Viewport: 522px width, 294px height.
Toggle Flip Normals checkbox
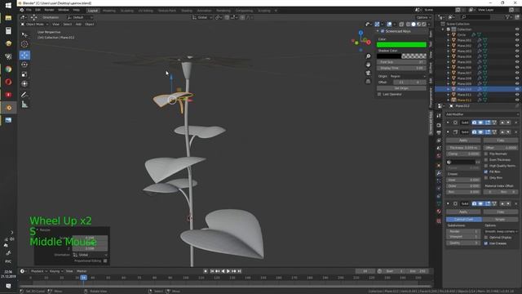[x=486, y=154]
